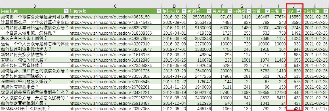Select the answer count cell 1501
This screenshot has width=329, height=111.
pyautogui.click(x=242, y=60)
